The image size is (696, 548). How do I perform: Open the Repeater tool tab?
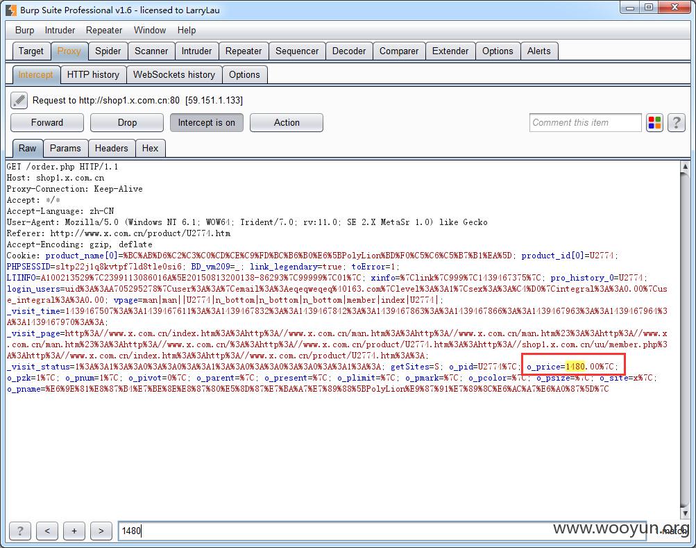[244, 51]
